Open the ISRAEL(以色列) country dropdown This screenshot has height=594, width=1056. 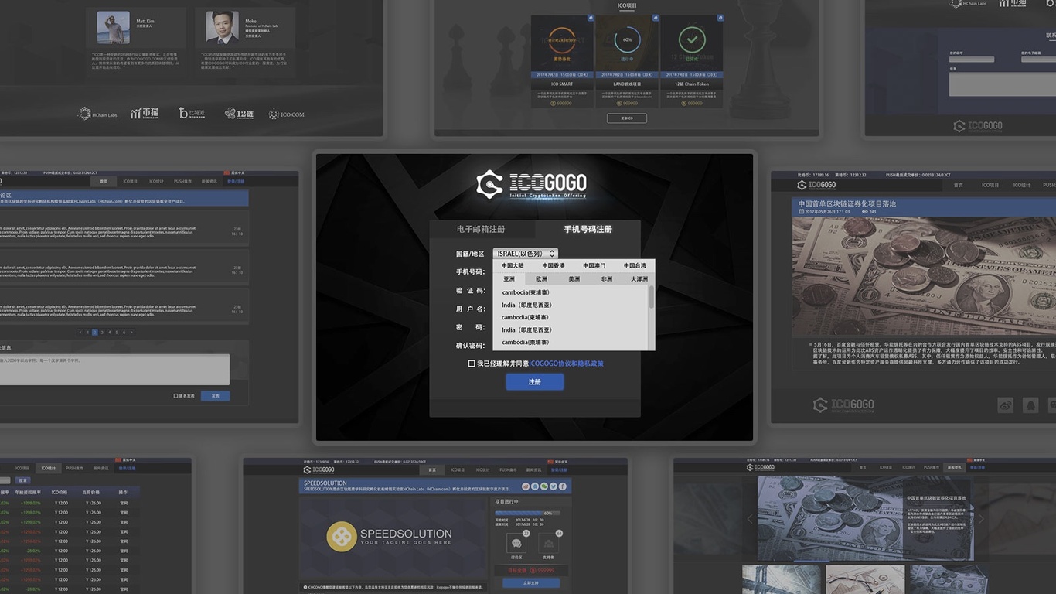tap(525, 254)
